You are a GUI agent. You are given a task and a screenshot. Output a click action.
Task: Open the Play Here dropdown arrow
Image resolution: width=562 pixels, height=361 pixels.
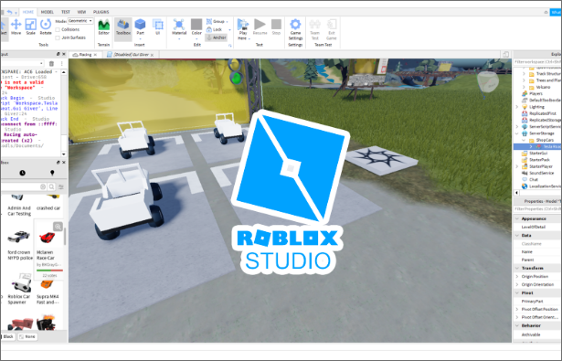point(249,38)
